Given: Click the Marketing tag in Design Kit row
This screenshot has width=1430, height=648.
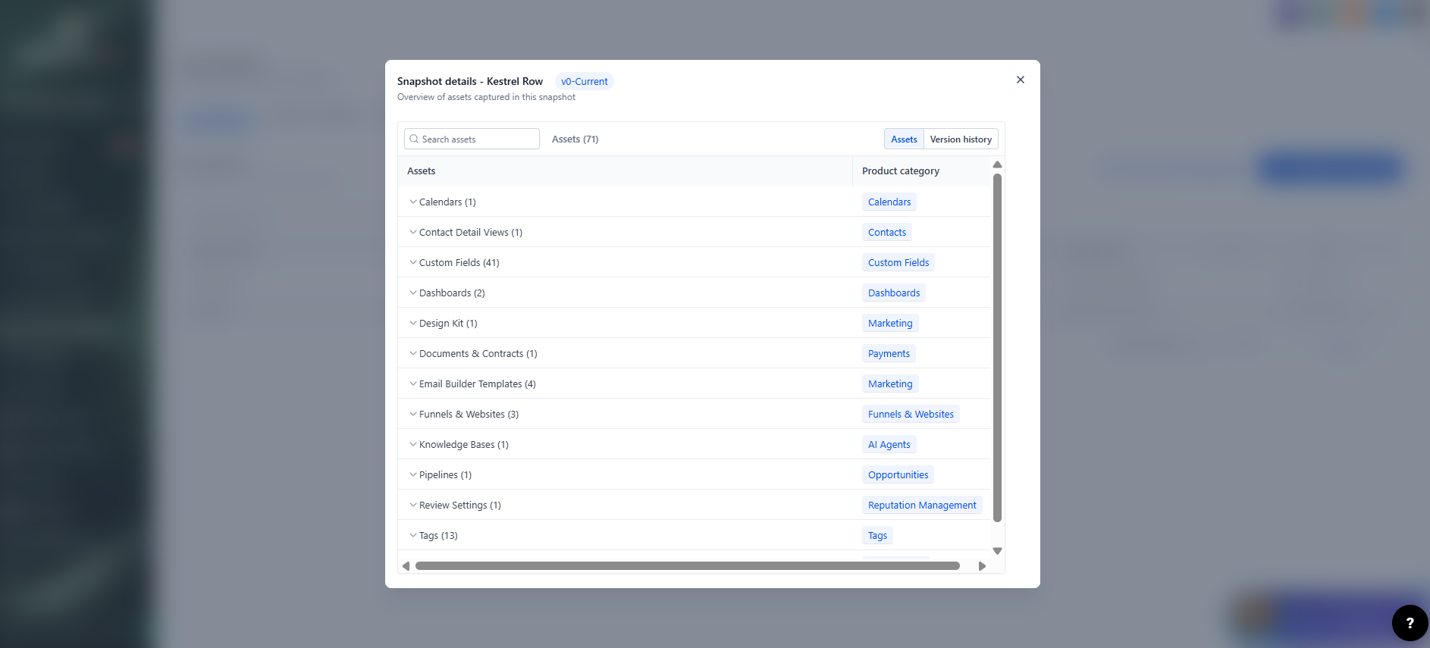Looking at the screenshot, I should 890,323.
